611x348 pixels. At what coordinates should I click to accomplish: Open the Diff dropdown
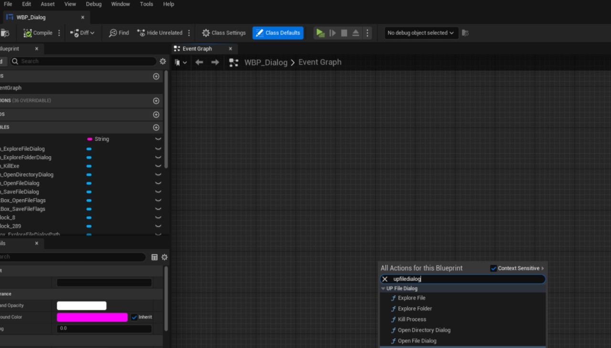click(x=83, y=33)
